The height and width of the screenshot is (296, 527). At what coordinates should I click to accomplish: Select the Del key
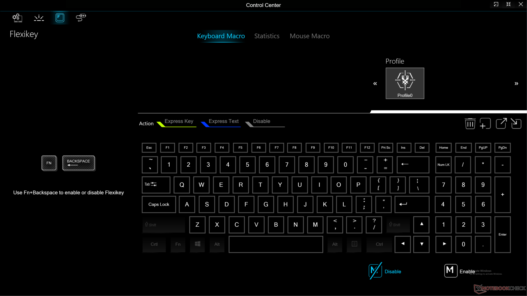(422, 148)
